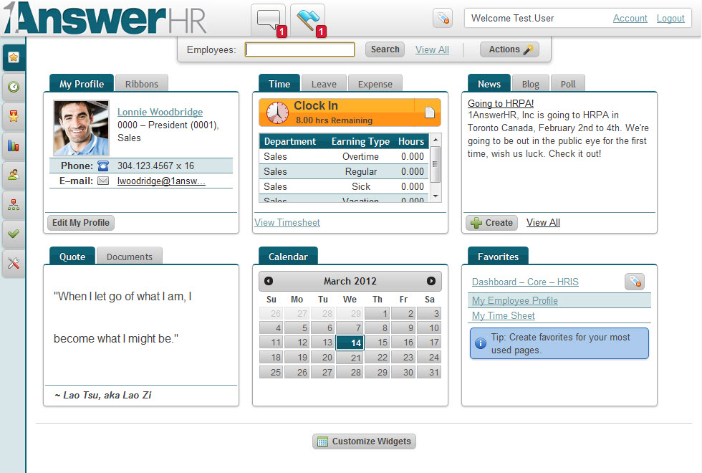
Task: Select March 1 in the calendar
Action: click(377, 314)
